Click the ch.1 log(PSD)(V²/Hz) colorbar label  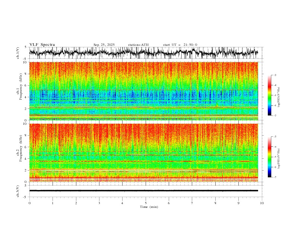[279, 97]
